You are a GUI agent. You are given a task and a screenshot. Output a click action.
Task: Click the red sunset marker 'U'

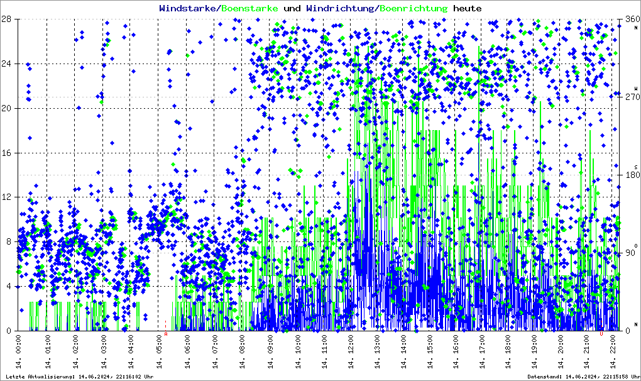pyautogui.click(x=601, y=334)
